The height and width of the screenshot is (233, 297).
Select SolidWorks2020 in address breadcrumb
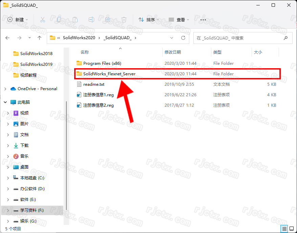79,38
